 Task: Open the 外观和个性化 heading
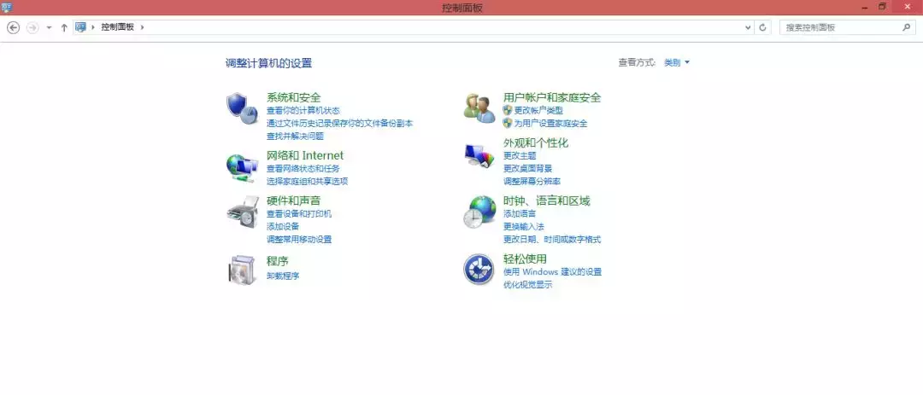(x=536, y=142)
